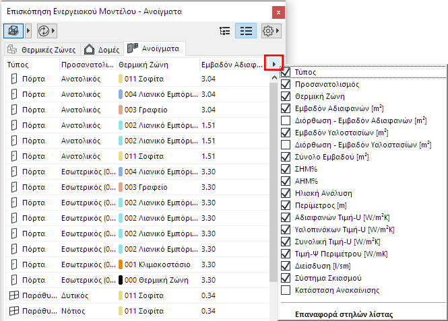Toggle the Σύστημα Σκιασμού checkbox
The width and height of the screenshot is (448, 321).
(x=286, y=278)
